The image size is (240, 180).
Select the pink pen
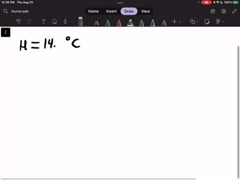coord(119,23)
